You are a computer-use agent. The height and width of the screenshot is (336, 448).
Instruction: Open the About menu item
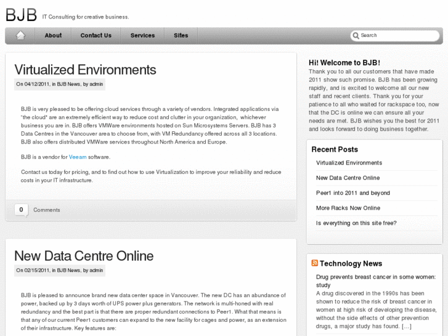53,36
